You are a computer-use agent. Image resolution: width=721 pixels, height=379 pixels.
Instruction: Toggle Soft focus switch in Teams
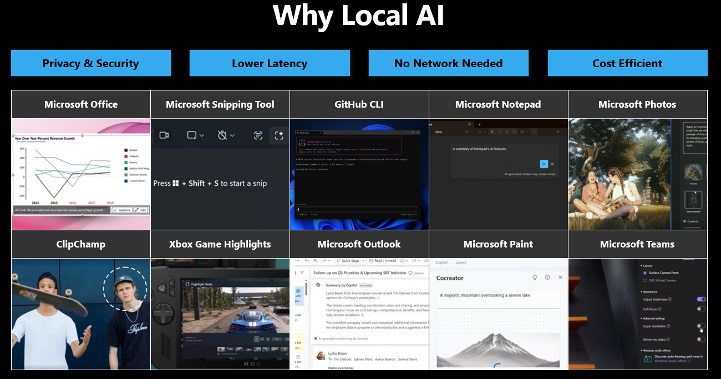pyautogui.click(x=701, y=309)
